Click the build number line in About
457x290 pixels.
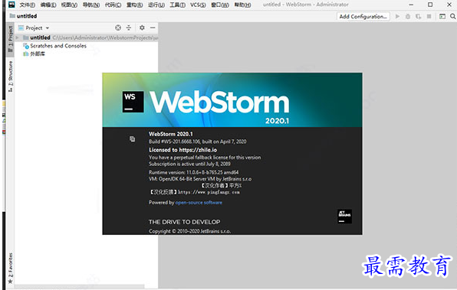198,142
